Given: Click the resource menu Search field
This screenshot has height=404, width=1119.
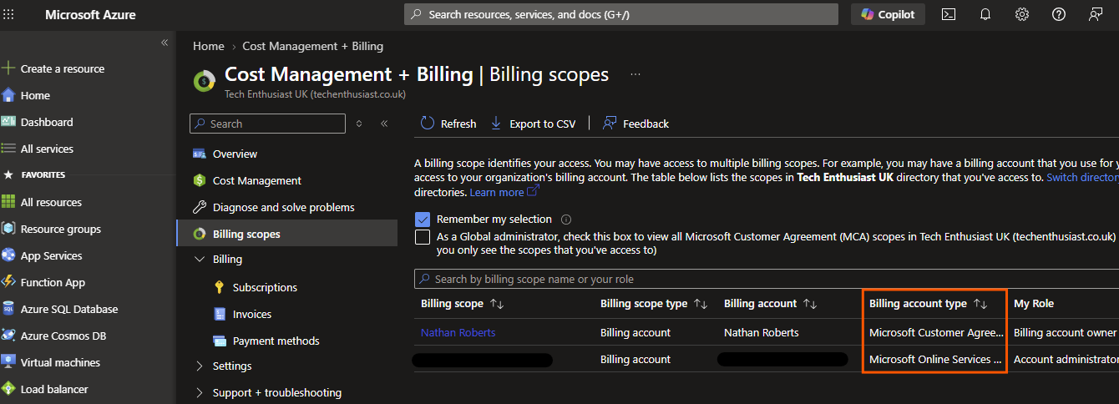Looking at the screenshot, I should coord(267,124).
